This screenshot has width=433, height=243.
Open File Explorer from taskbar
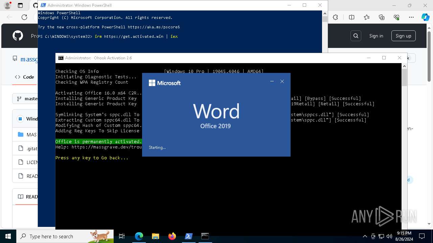pos(155,236)
